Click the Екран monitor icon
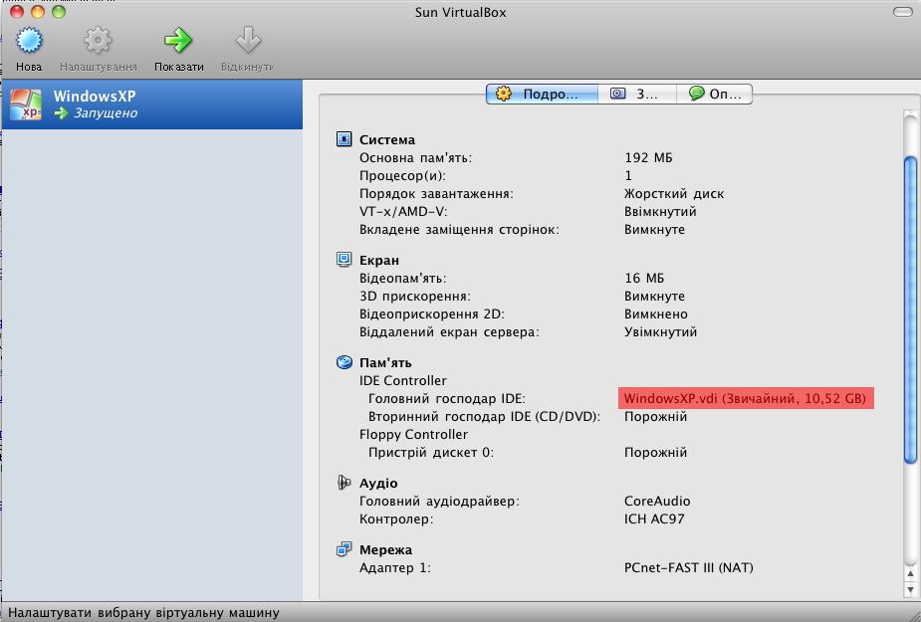The image size is (921, 622). (344, 260)
